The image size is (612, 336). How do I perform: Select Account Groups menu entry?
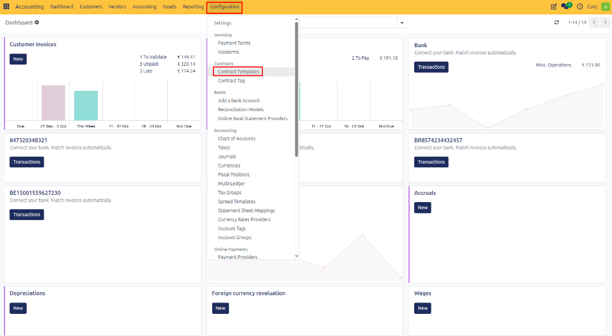click(x=234, y=237)
